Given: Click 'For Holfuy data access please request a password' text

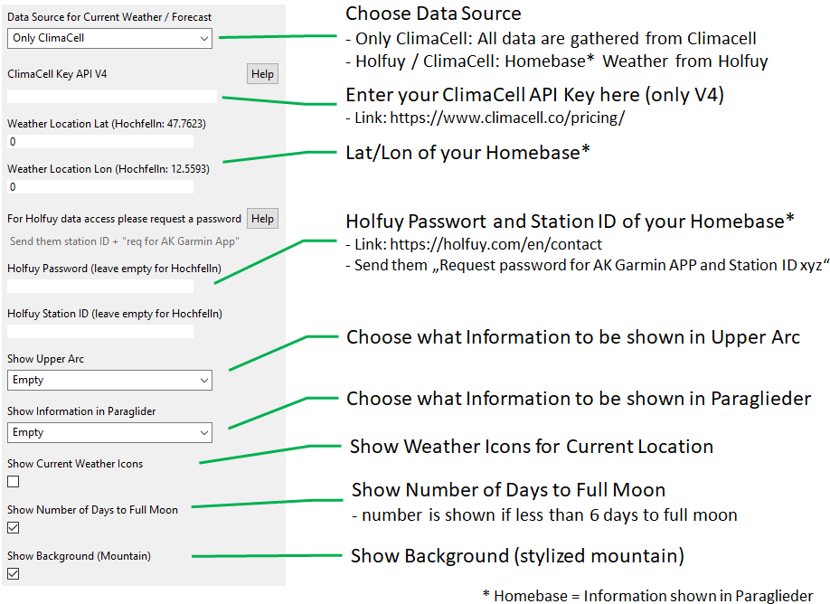Looking at the screenshot, I should (x=124, y=219).
